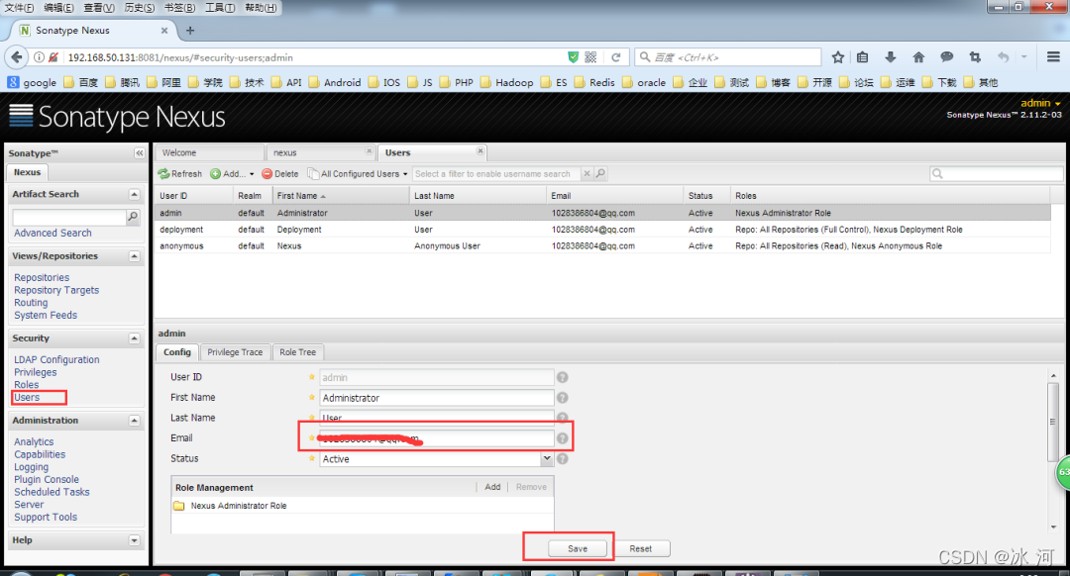The image size is (1070, 576).
Task: Open the All Configured Users dropdown
Action: pos(358,174)
